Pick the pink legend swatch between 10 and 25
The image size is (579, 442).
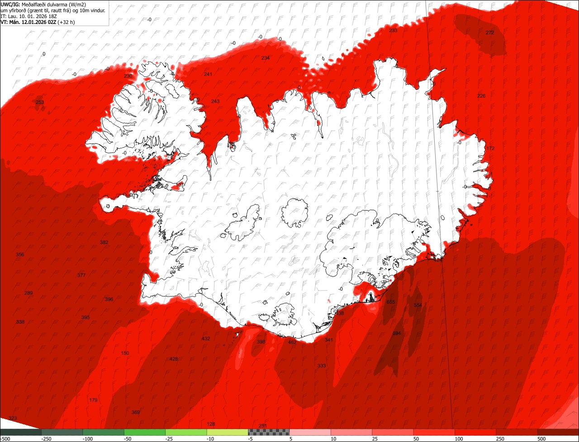tap(351, 432)
